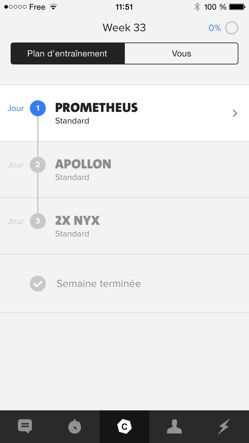
Task: Select the gray day 2 circle
Action: tap(38, 165)
